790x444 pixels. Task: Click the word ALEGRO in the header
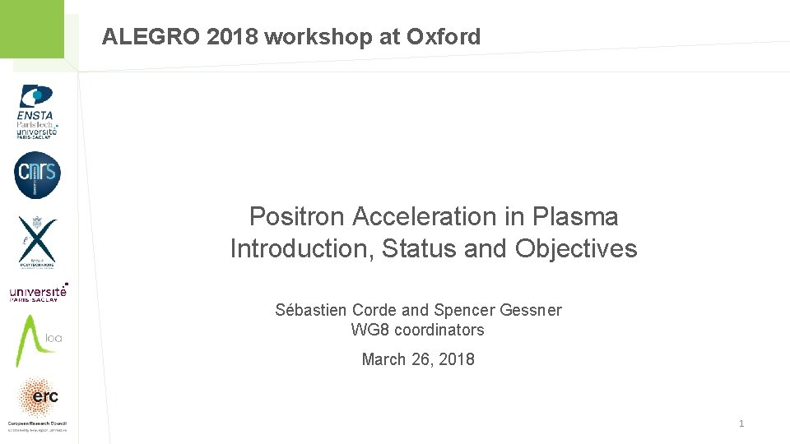151,37
